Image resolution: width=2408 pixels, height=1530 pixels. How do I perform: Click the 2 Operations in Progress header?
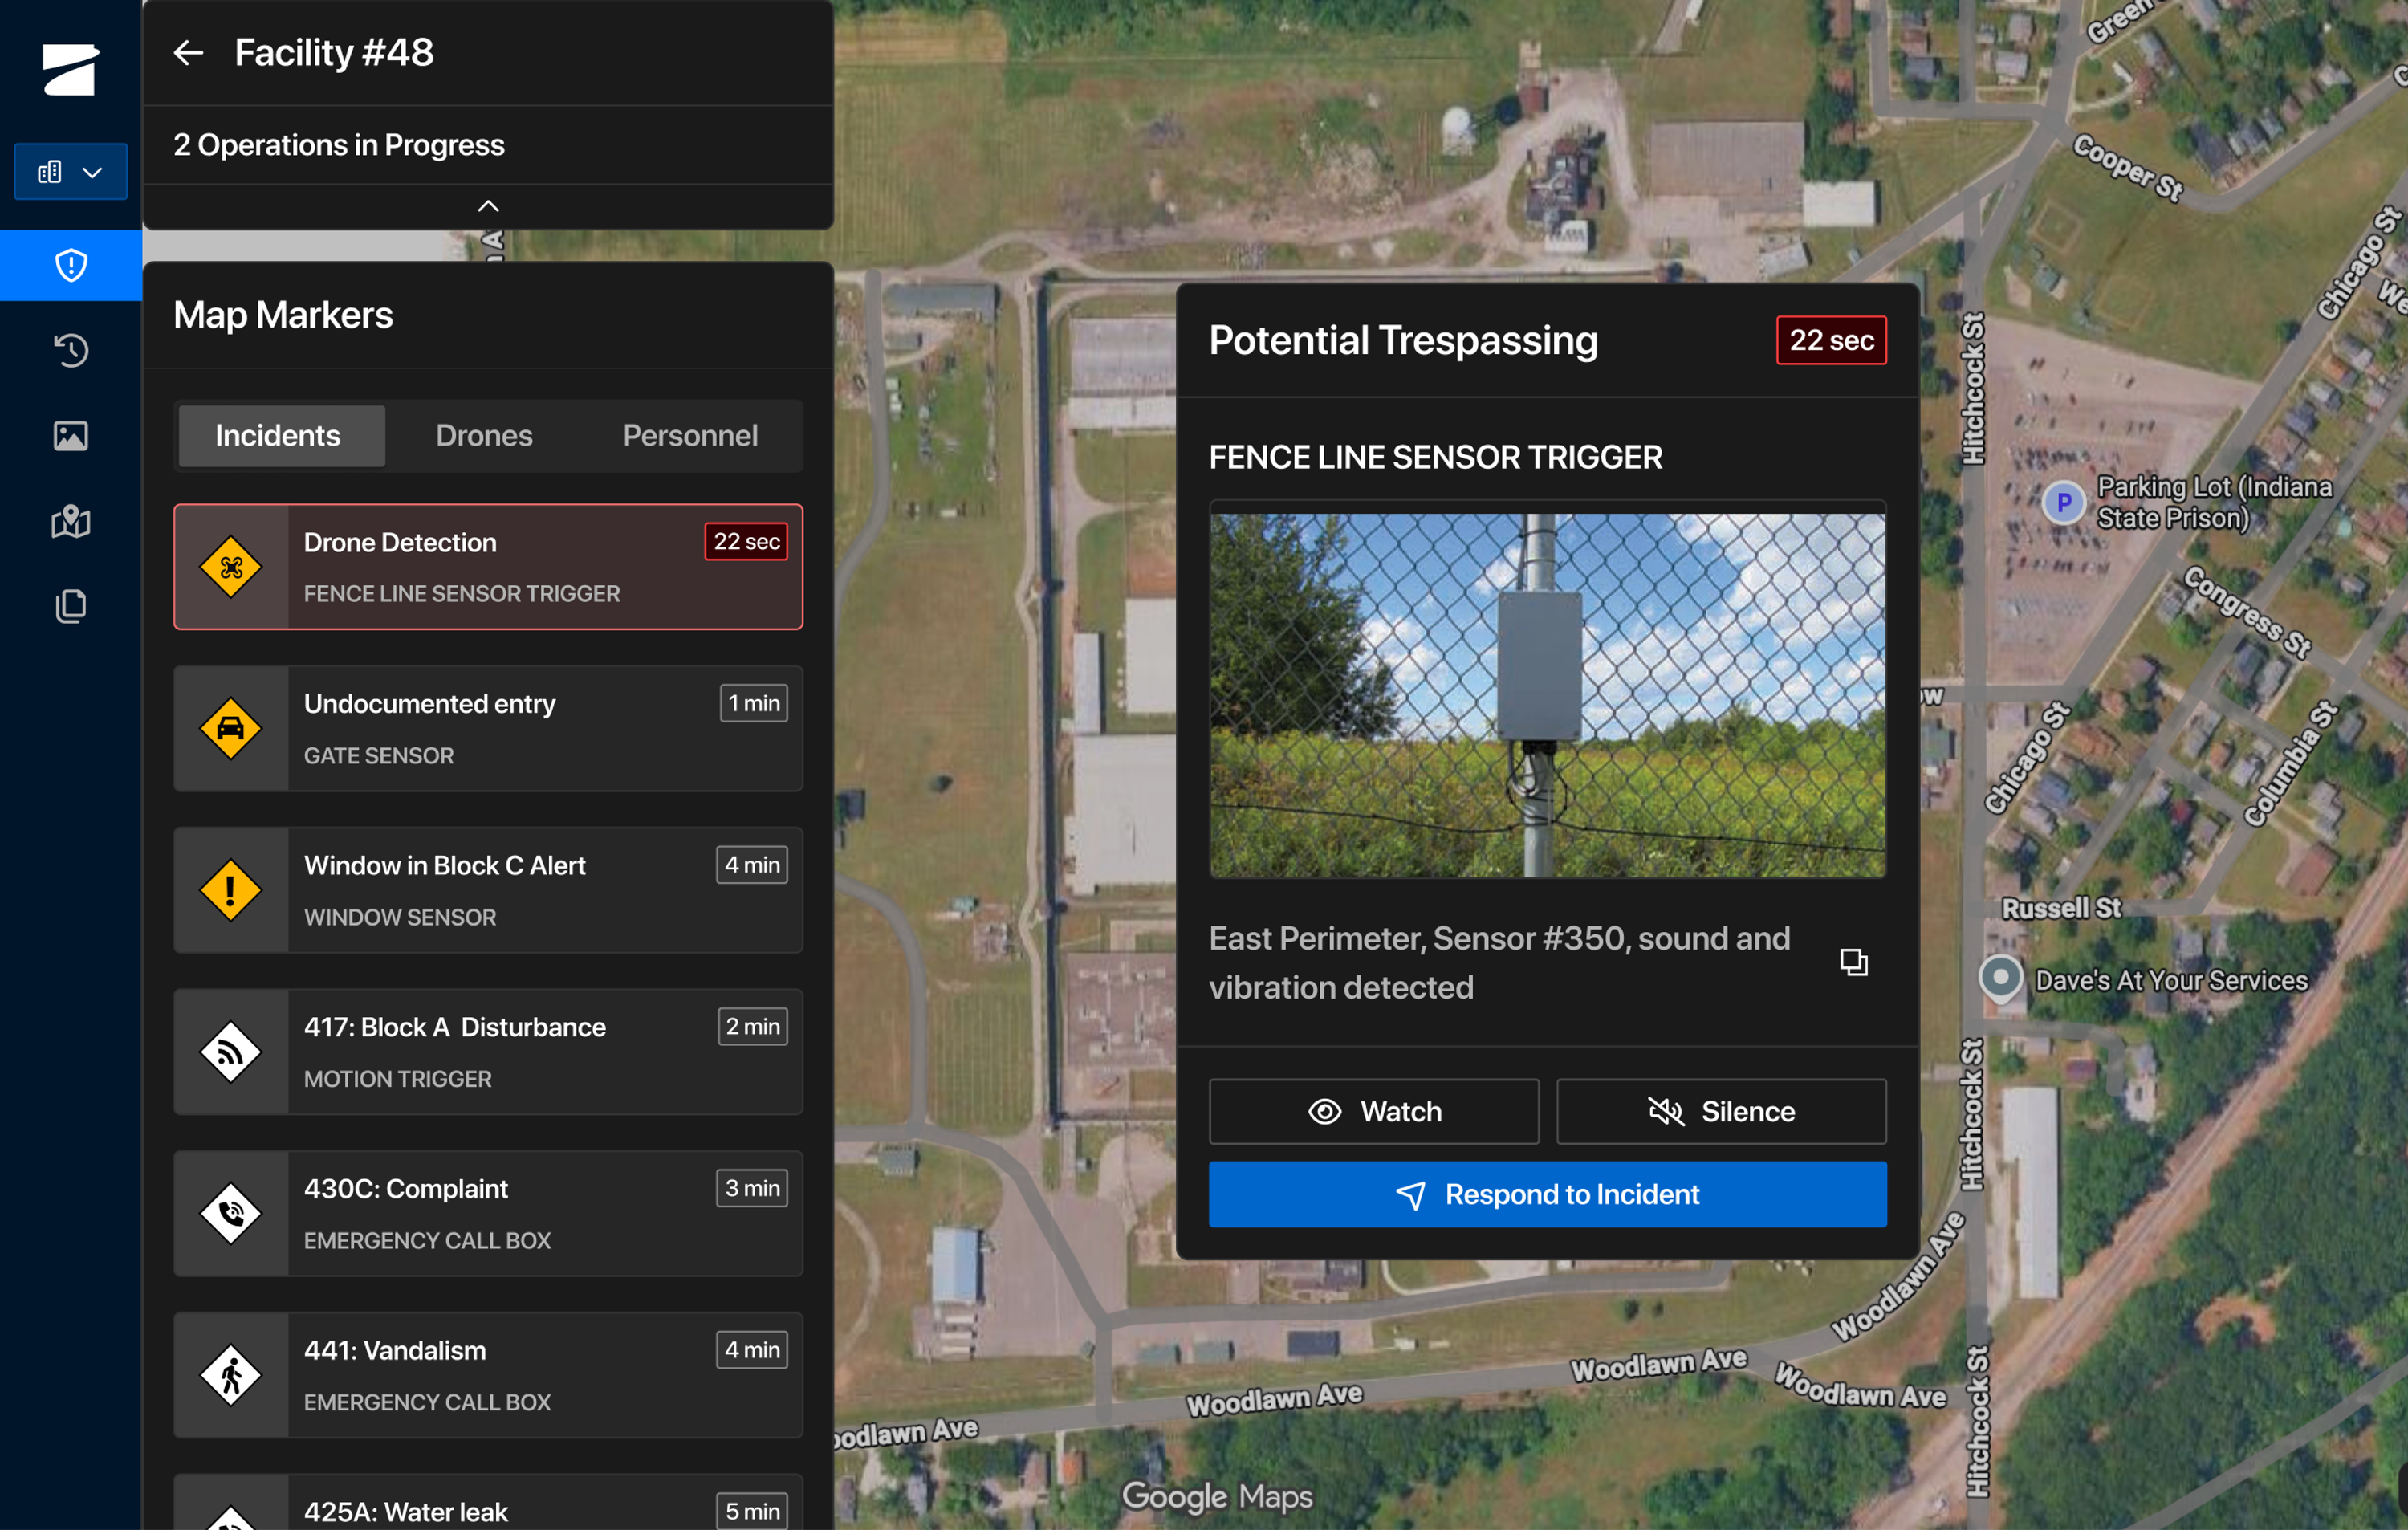click(339, 145)
